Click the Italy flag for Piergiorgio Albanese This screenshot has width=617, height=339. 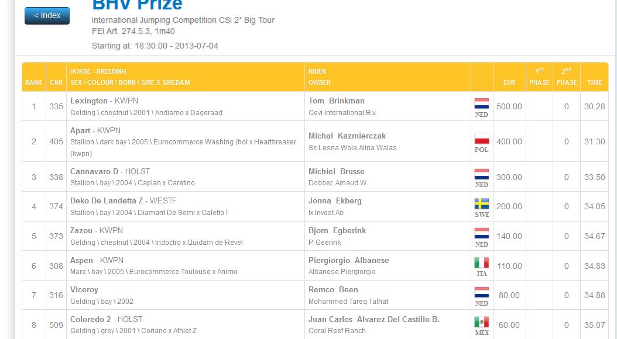[x=482, y=263]
